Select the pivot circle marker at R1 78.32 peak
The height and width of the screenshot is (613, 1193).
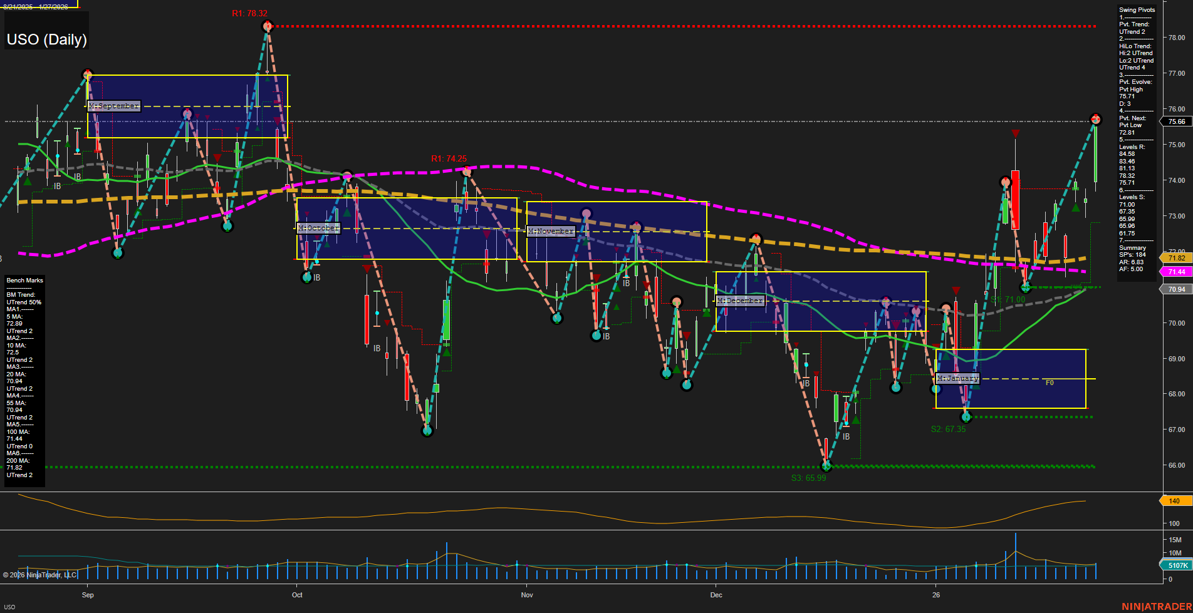pyautogui.click(x=268, y=26)
